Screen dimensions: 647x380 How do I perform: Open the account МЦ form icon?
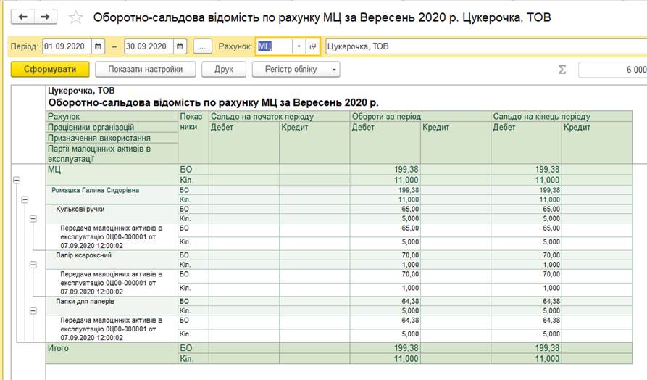[x=313, y=46]
